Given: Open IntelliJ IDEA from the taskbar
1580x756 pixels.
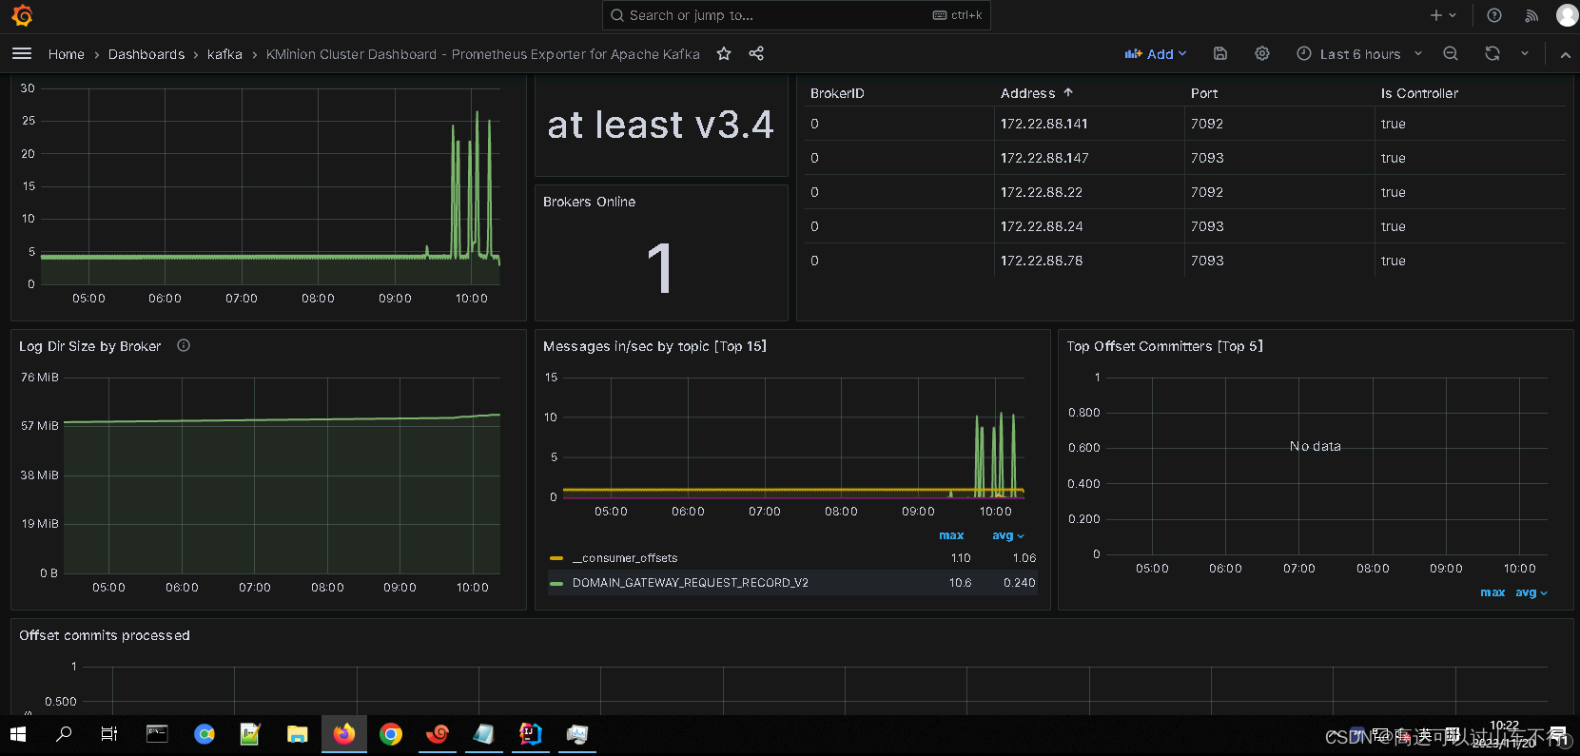Looking at the screenshot, I should tap(531, 734).
